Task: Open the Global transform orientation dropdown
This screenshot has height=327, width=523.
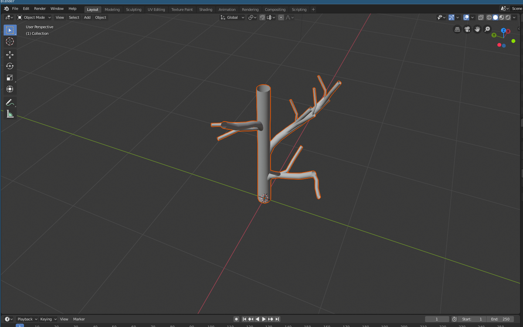Action: coord(232,17)
